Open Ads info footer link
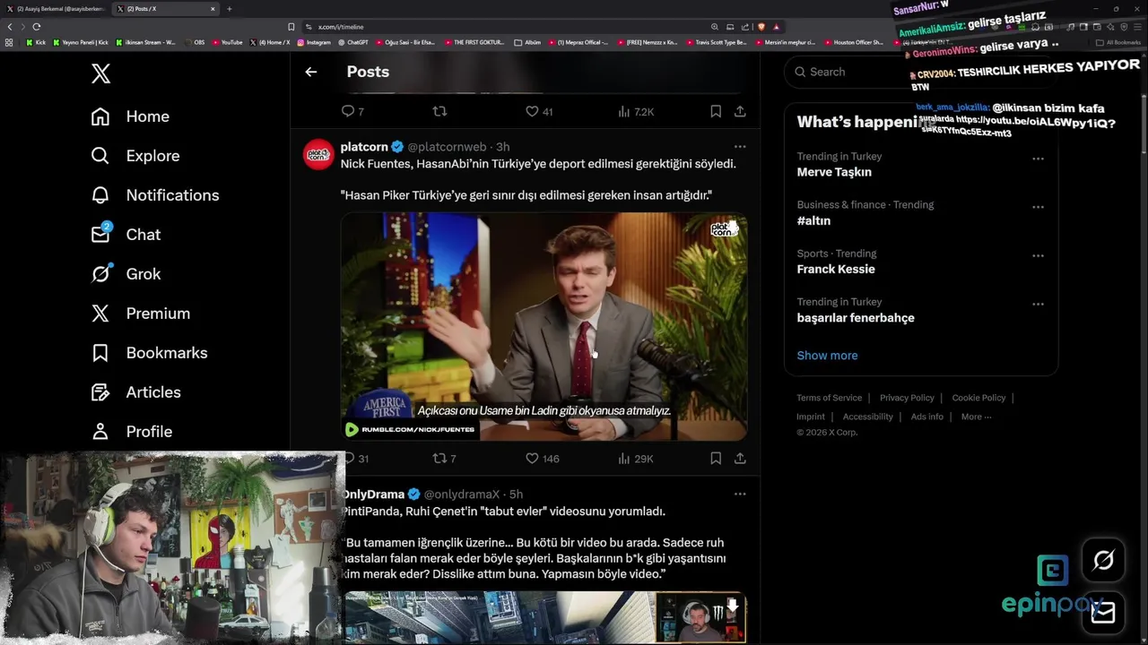Image resolution: width=1148 pixels, height=645 pixels. pyautogui.click(x=926, y=417)
